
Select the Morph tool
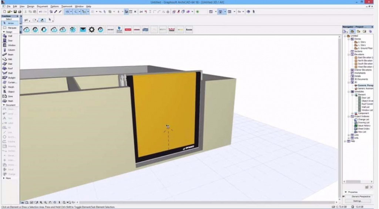[x=10, y=87]
